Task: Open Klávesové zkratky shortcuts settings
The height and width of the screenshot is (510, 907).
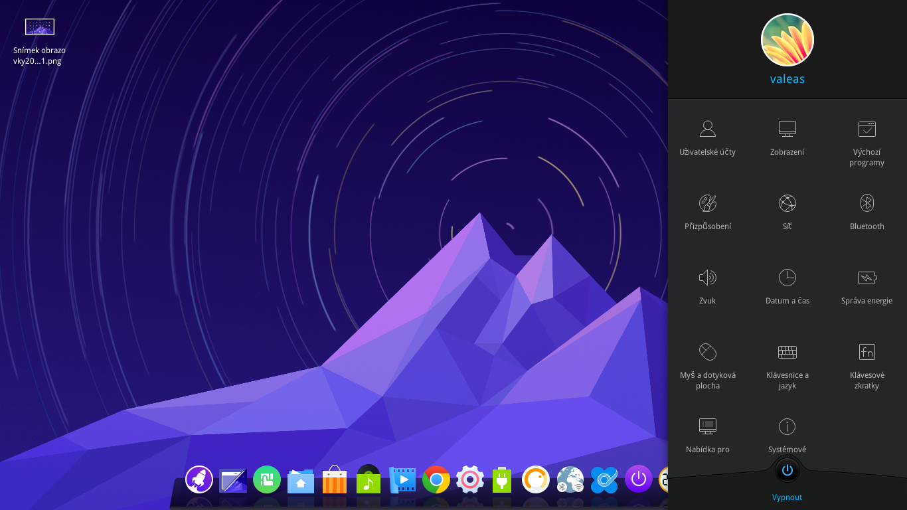Action: 867,367
